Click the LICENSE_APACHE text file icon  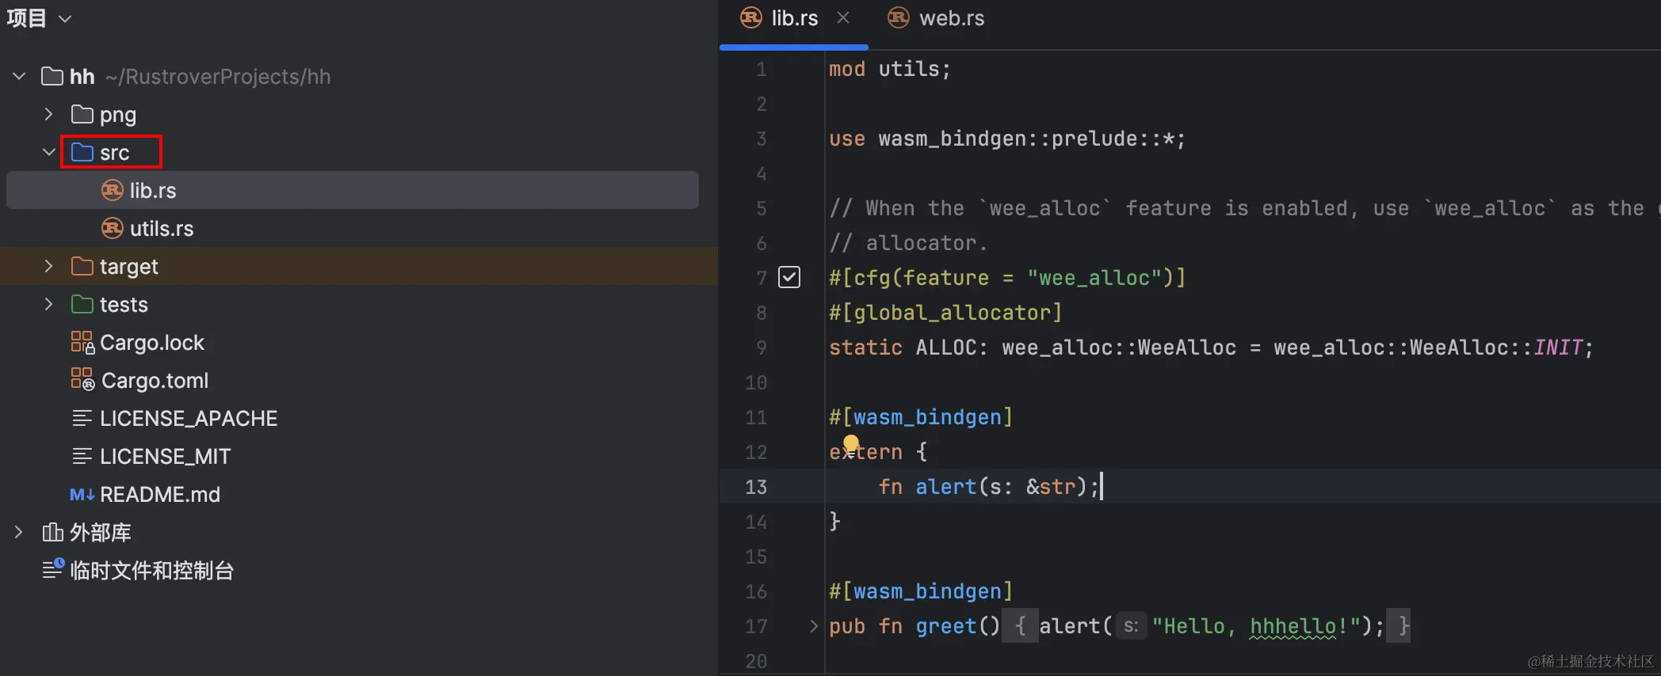click(x=82, y=418)
